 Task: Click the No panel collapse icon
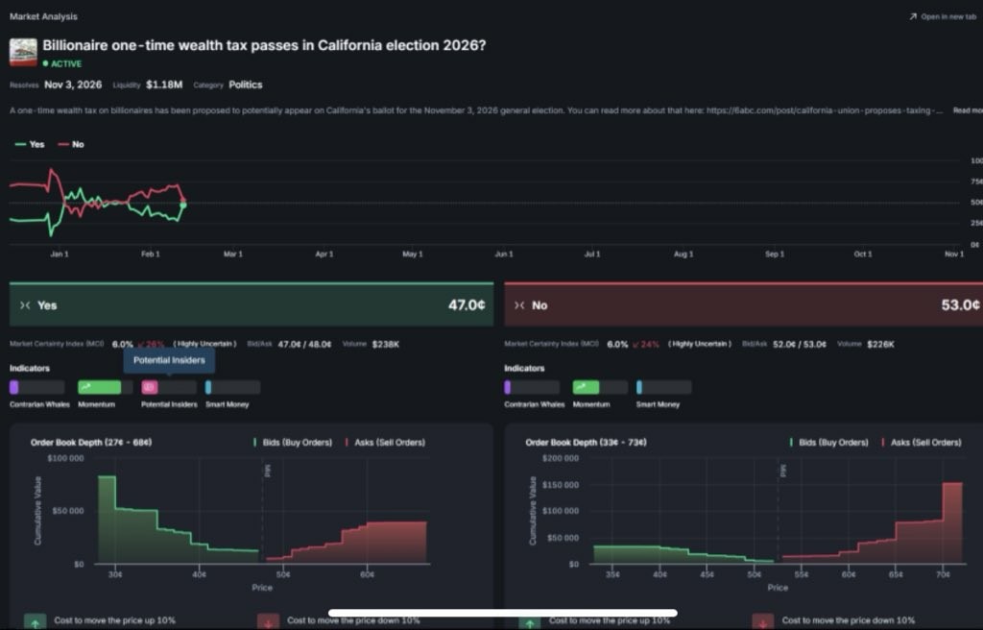pos(519,305)
